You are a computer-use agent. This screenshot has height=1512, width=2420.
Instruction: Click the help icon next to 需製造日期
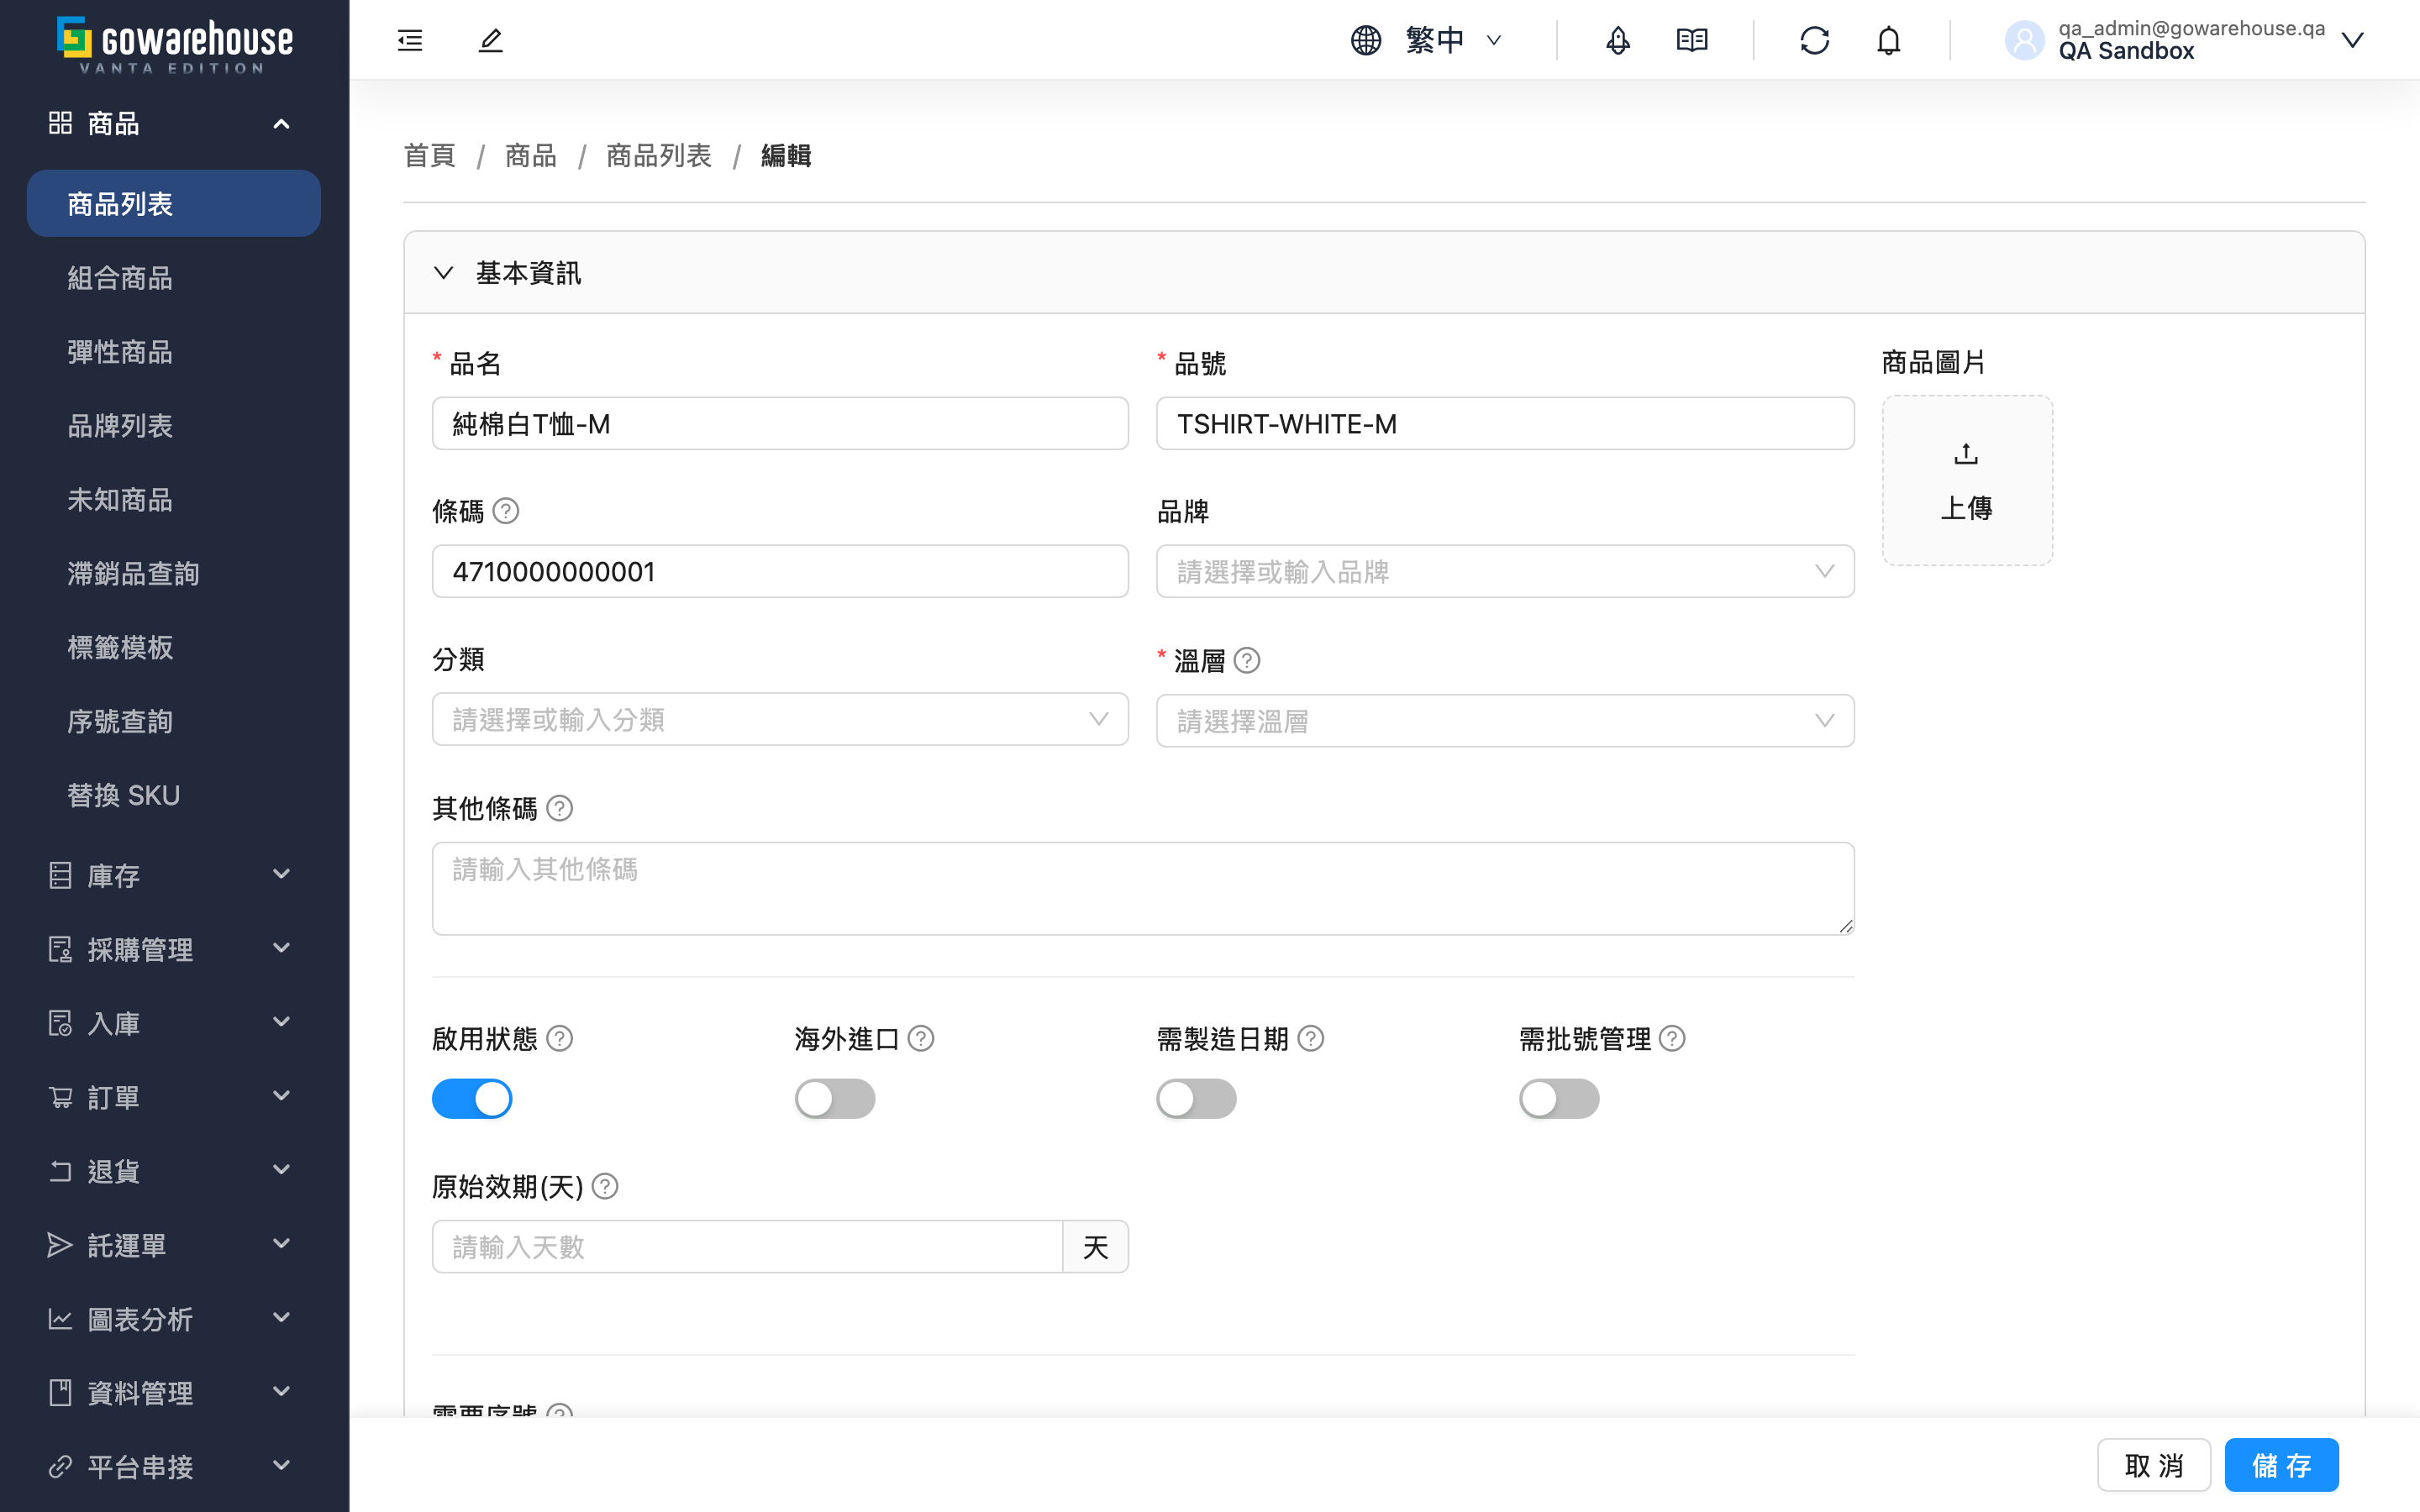pyautogui.click(x=1311, y=1038)
